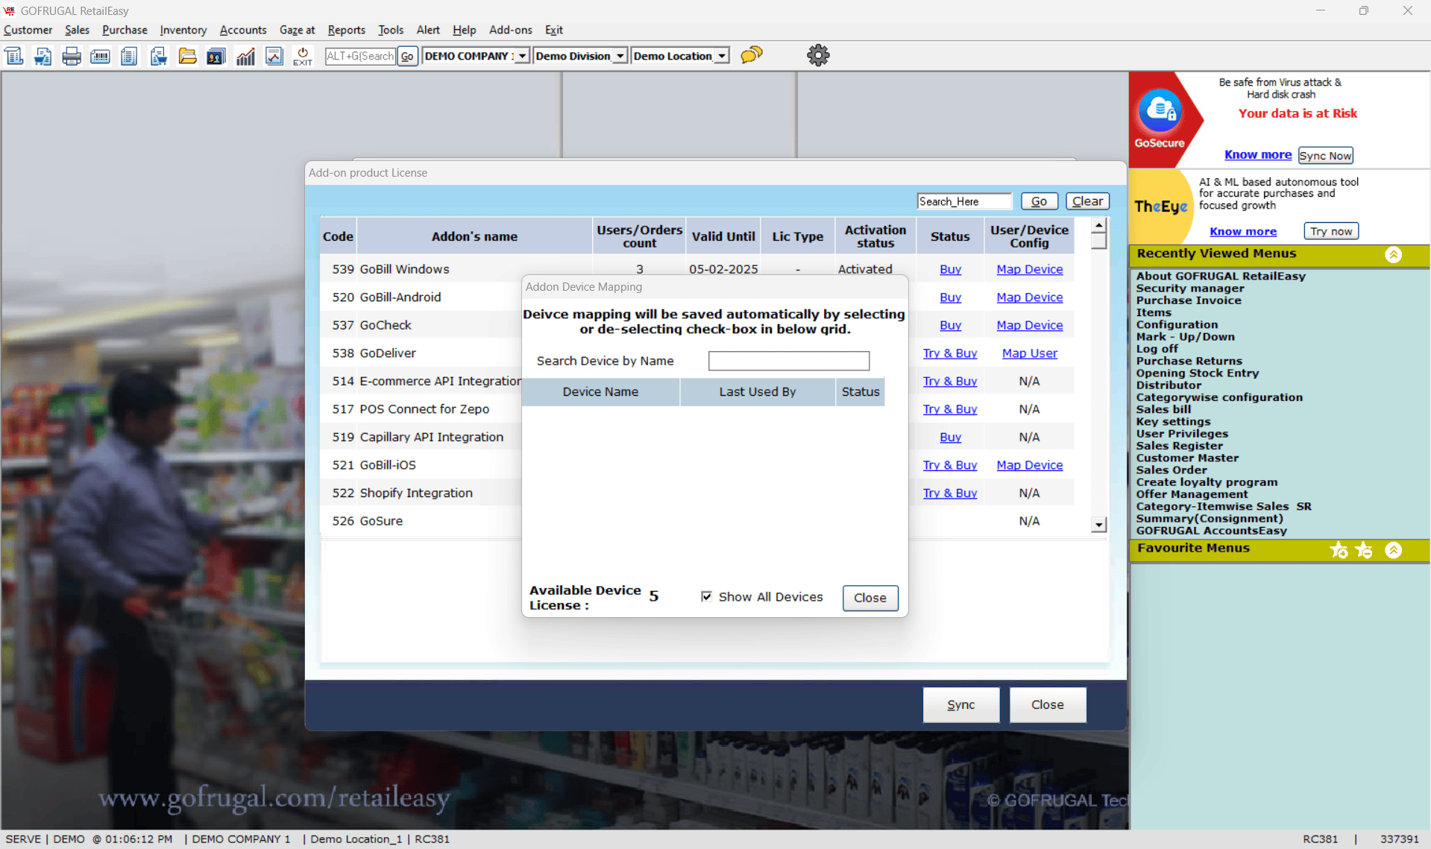Click the line graph report toolbar icon
Screen dimensions: 1431x849
tap(274, 56)
